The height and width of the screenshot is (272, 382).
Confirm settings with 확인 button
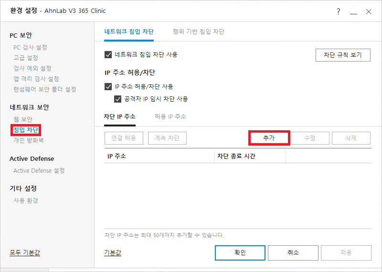point(240,253)
